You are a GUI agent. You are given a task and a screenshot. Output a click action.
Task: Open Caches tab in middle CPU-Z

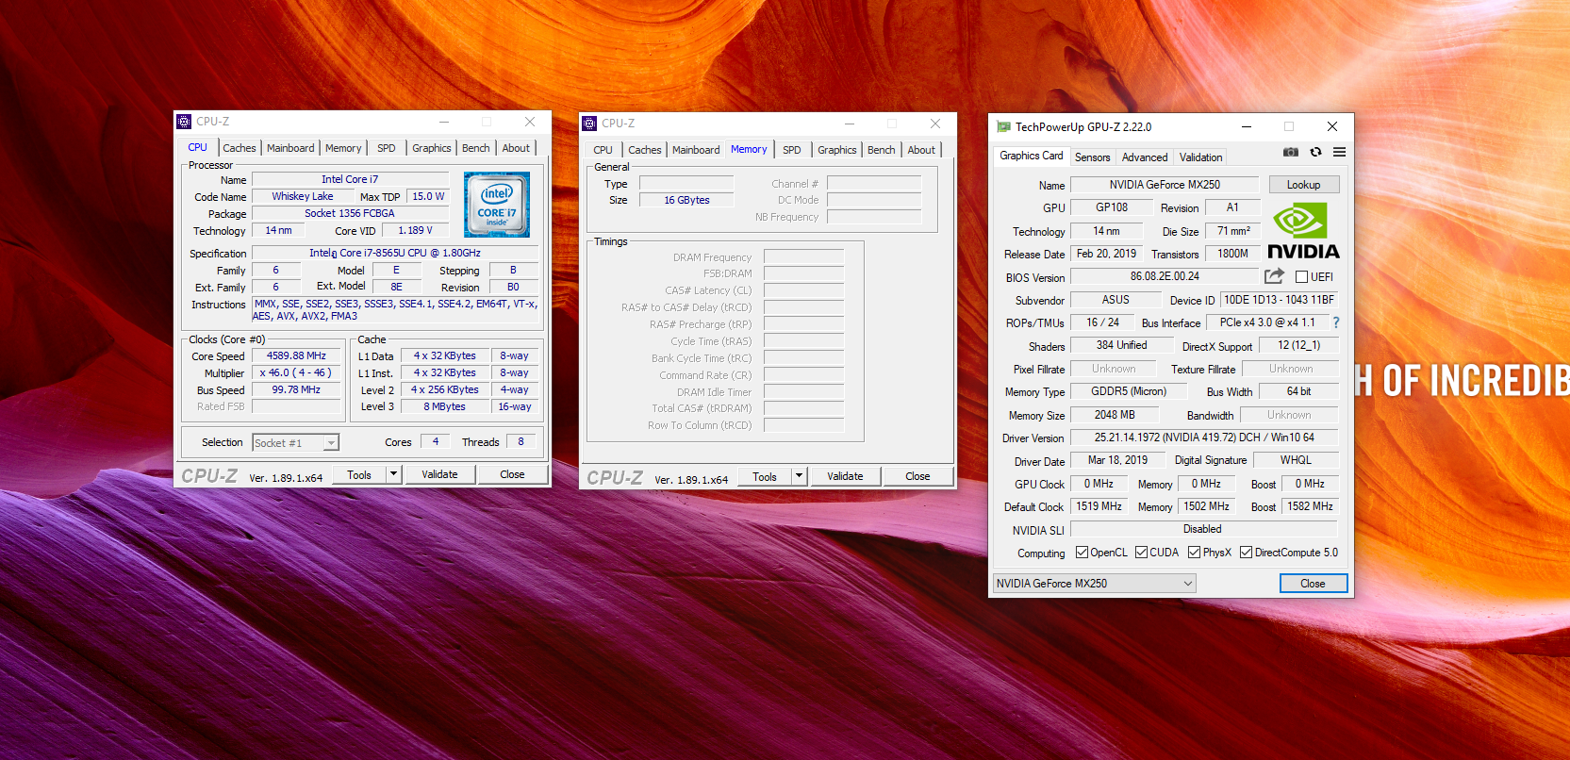645,150
